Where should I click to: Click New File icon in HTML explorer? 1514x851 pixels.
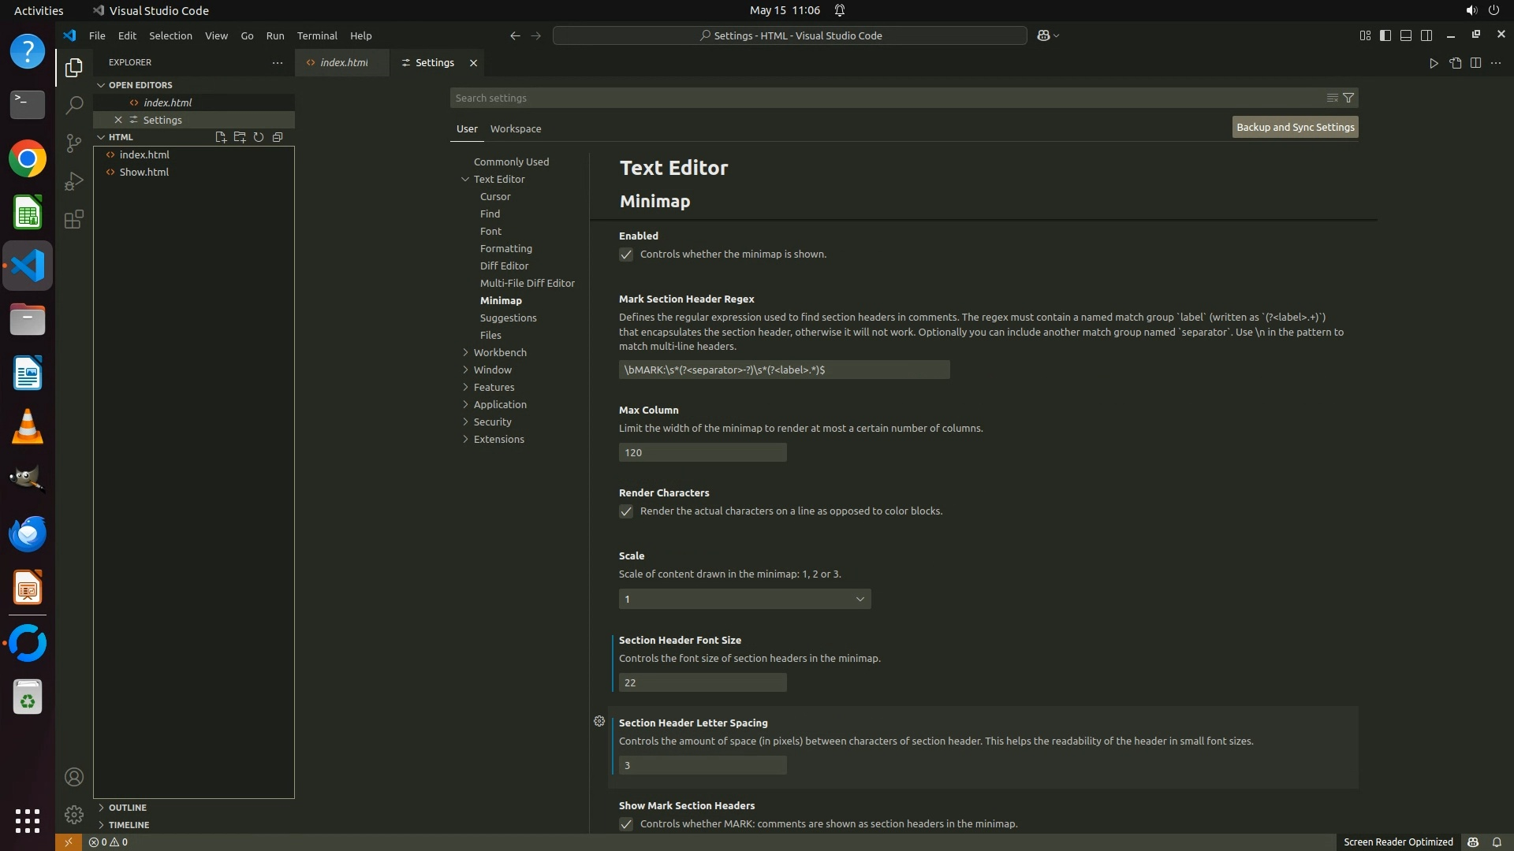coord(221,137)
